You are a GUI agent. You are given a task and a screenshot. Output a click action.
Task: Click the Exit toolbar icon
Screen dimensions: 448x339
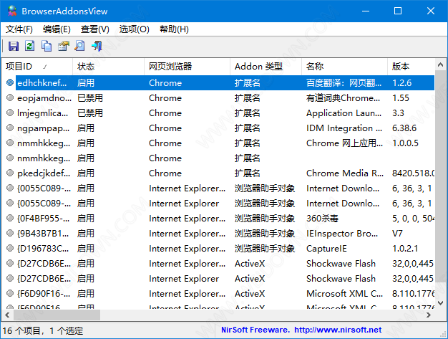97,46
